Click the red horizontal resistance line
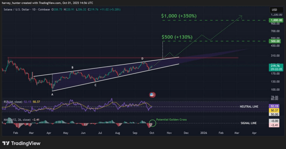 (x=123, y=58)
